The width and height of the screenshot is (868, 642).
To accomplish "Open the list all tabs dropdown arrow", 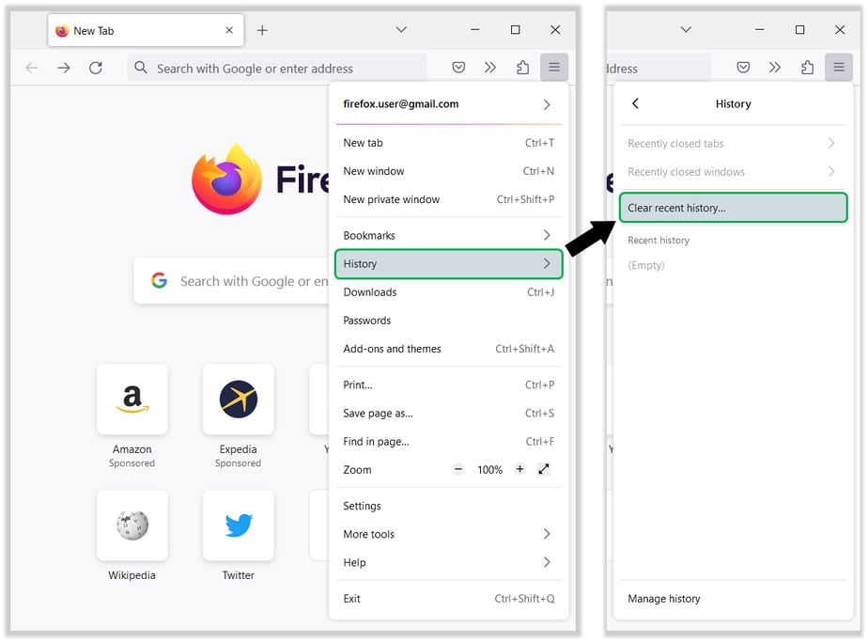I will (401, 30).
